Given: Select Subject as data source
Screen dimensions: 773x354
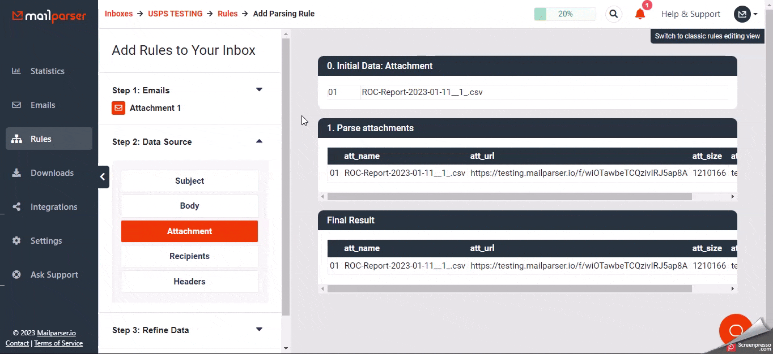Looking at the screenshot, I should pyautogui.click(x=189, y=181).
